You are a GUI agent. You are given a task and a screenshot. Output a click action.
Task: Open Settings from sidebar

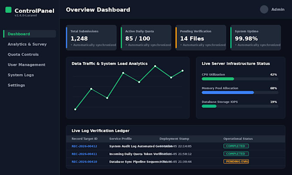[x=16, y=85]
